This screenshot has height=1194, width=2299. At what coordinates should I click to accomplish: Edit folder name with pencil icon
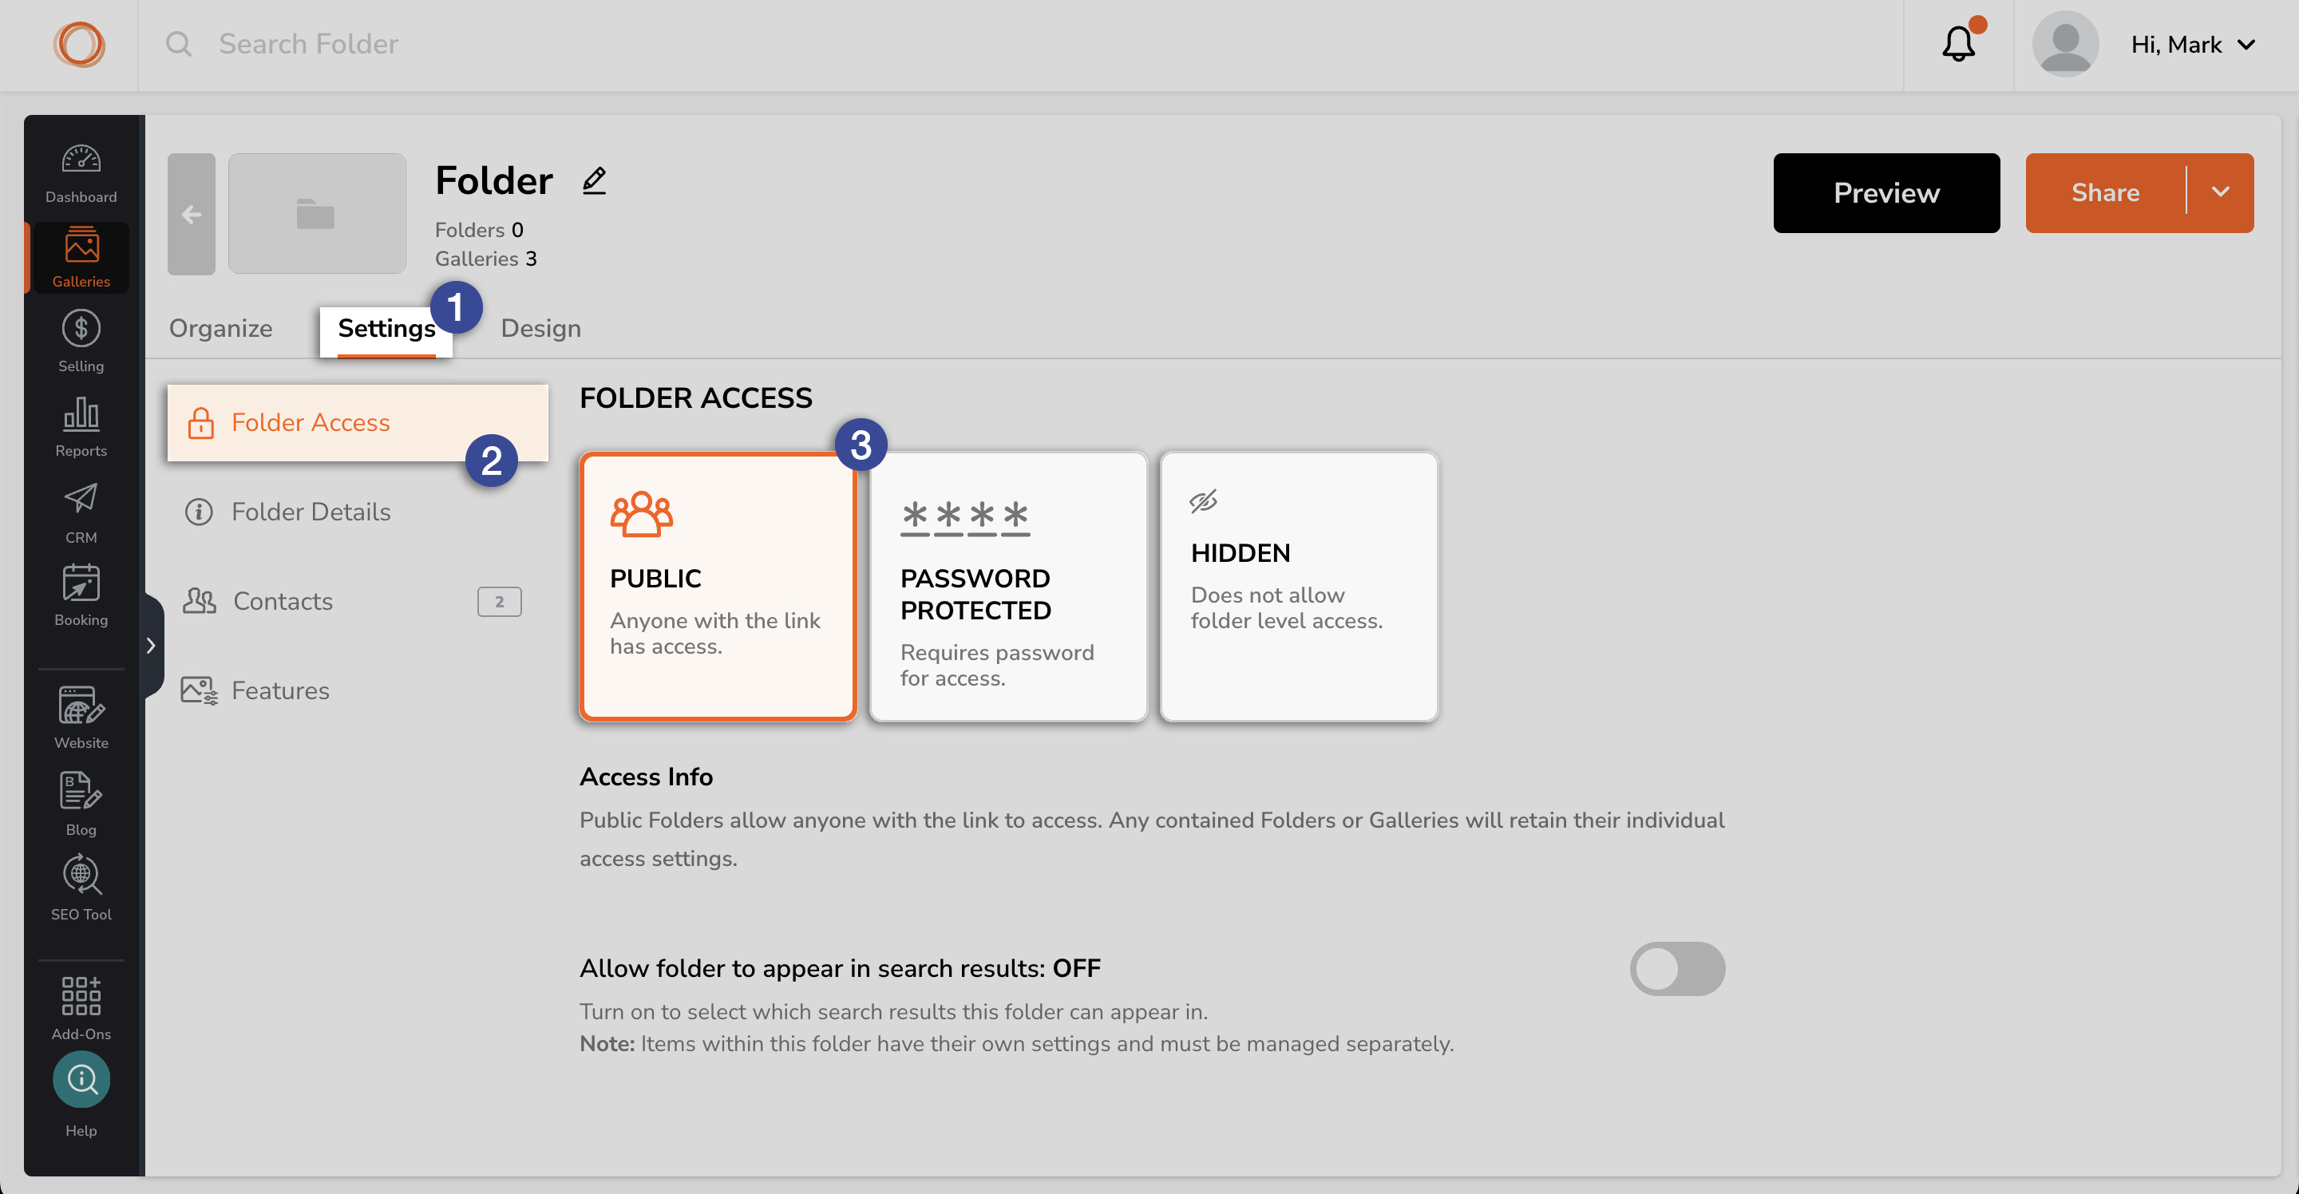tap(595, 181)
